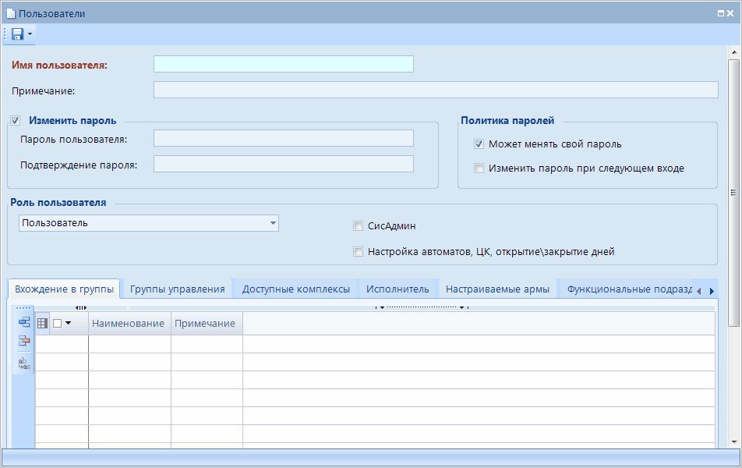Click the blue hierarchy icon in grid sidebar
This screenshot has height=468, width=742.
click(24, 322)
